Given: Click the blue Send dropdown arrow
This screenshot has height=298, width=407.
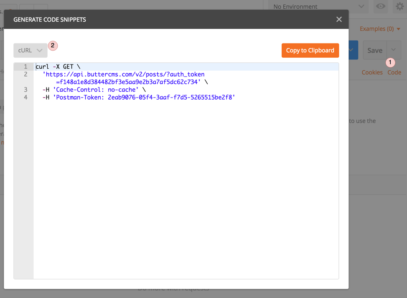Looking at the screenshot, I should pyautogui.click(x=352, y=50).
